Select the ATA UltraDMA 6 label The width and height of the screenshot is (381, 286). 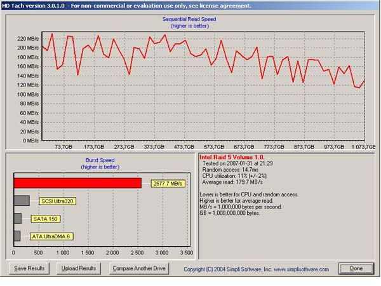[51, 236]
